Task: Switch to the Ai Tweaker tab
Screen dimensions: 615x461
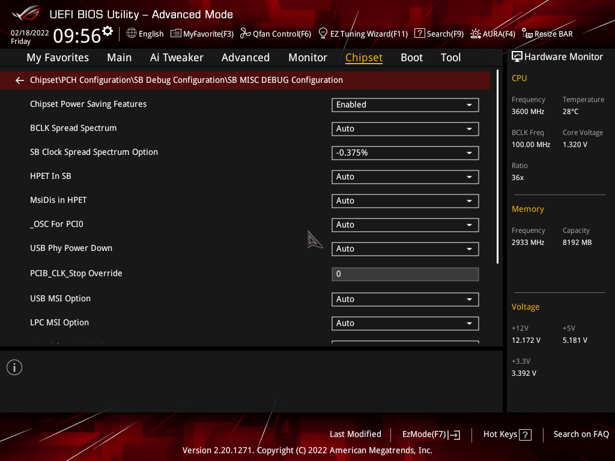Action: coord(177,58)
